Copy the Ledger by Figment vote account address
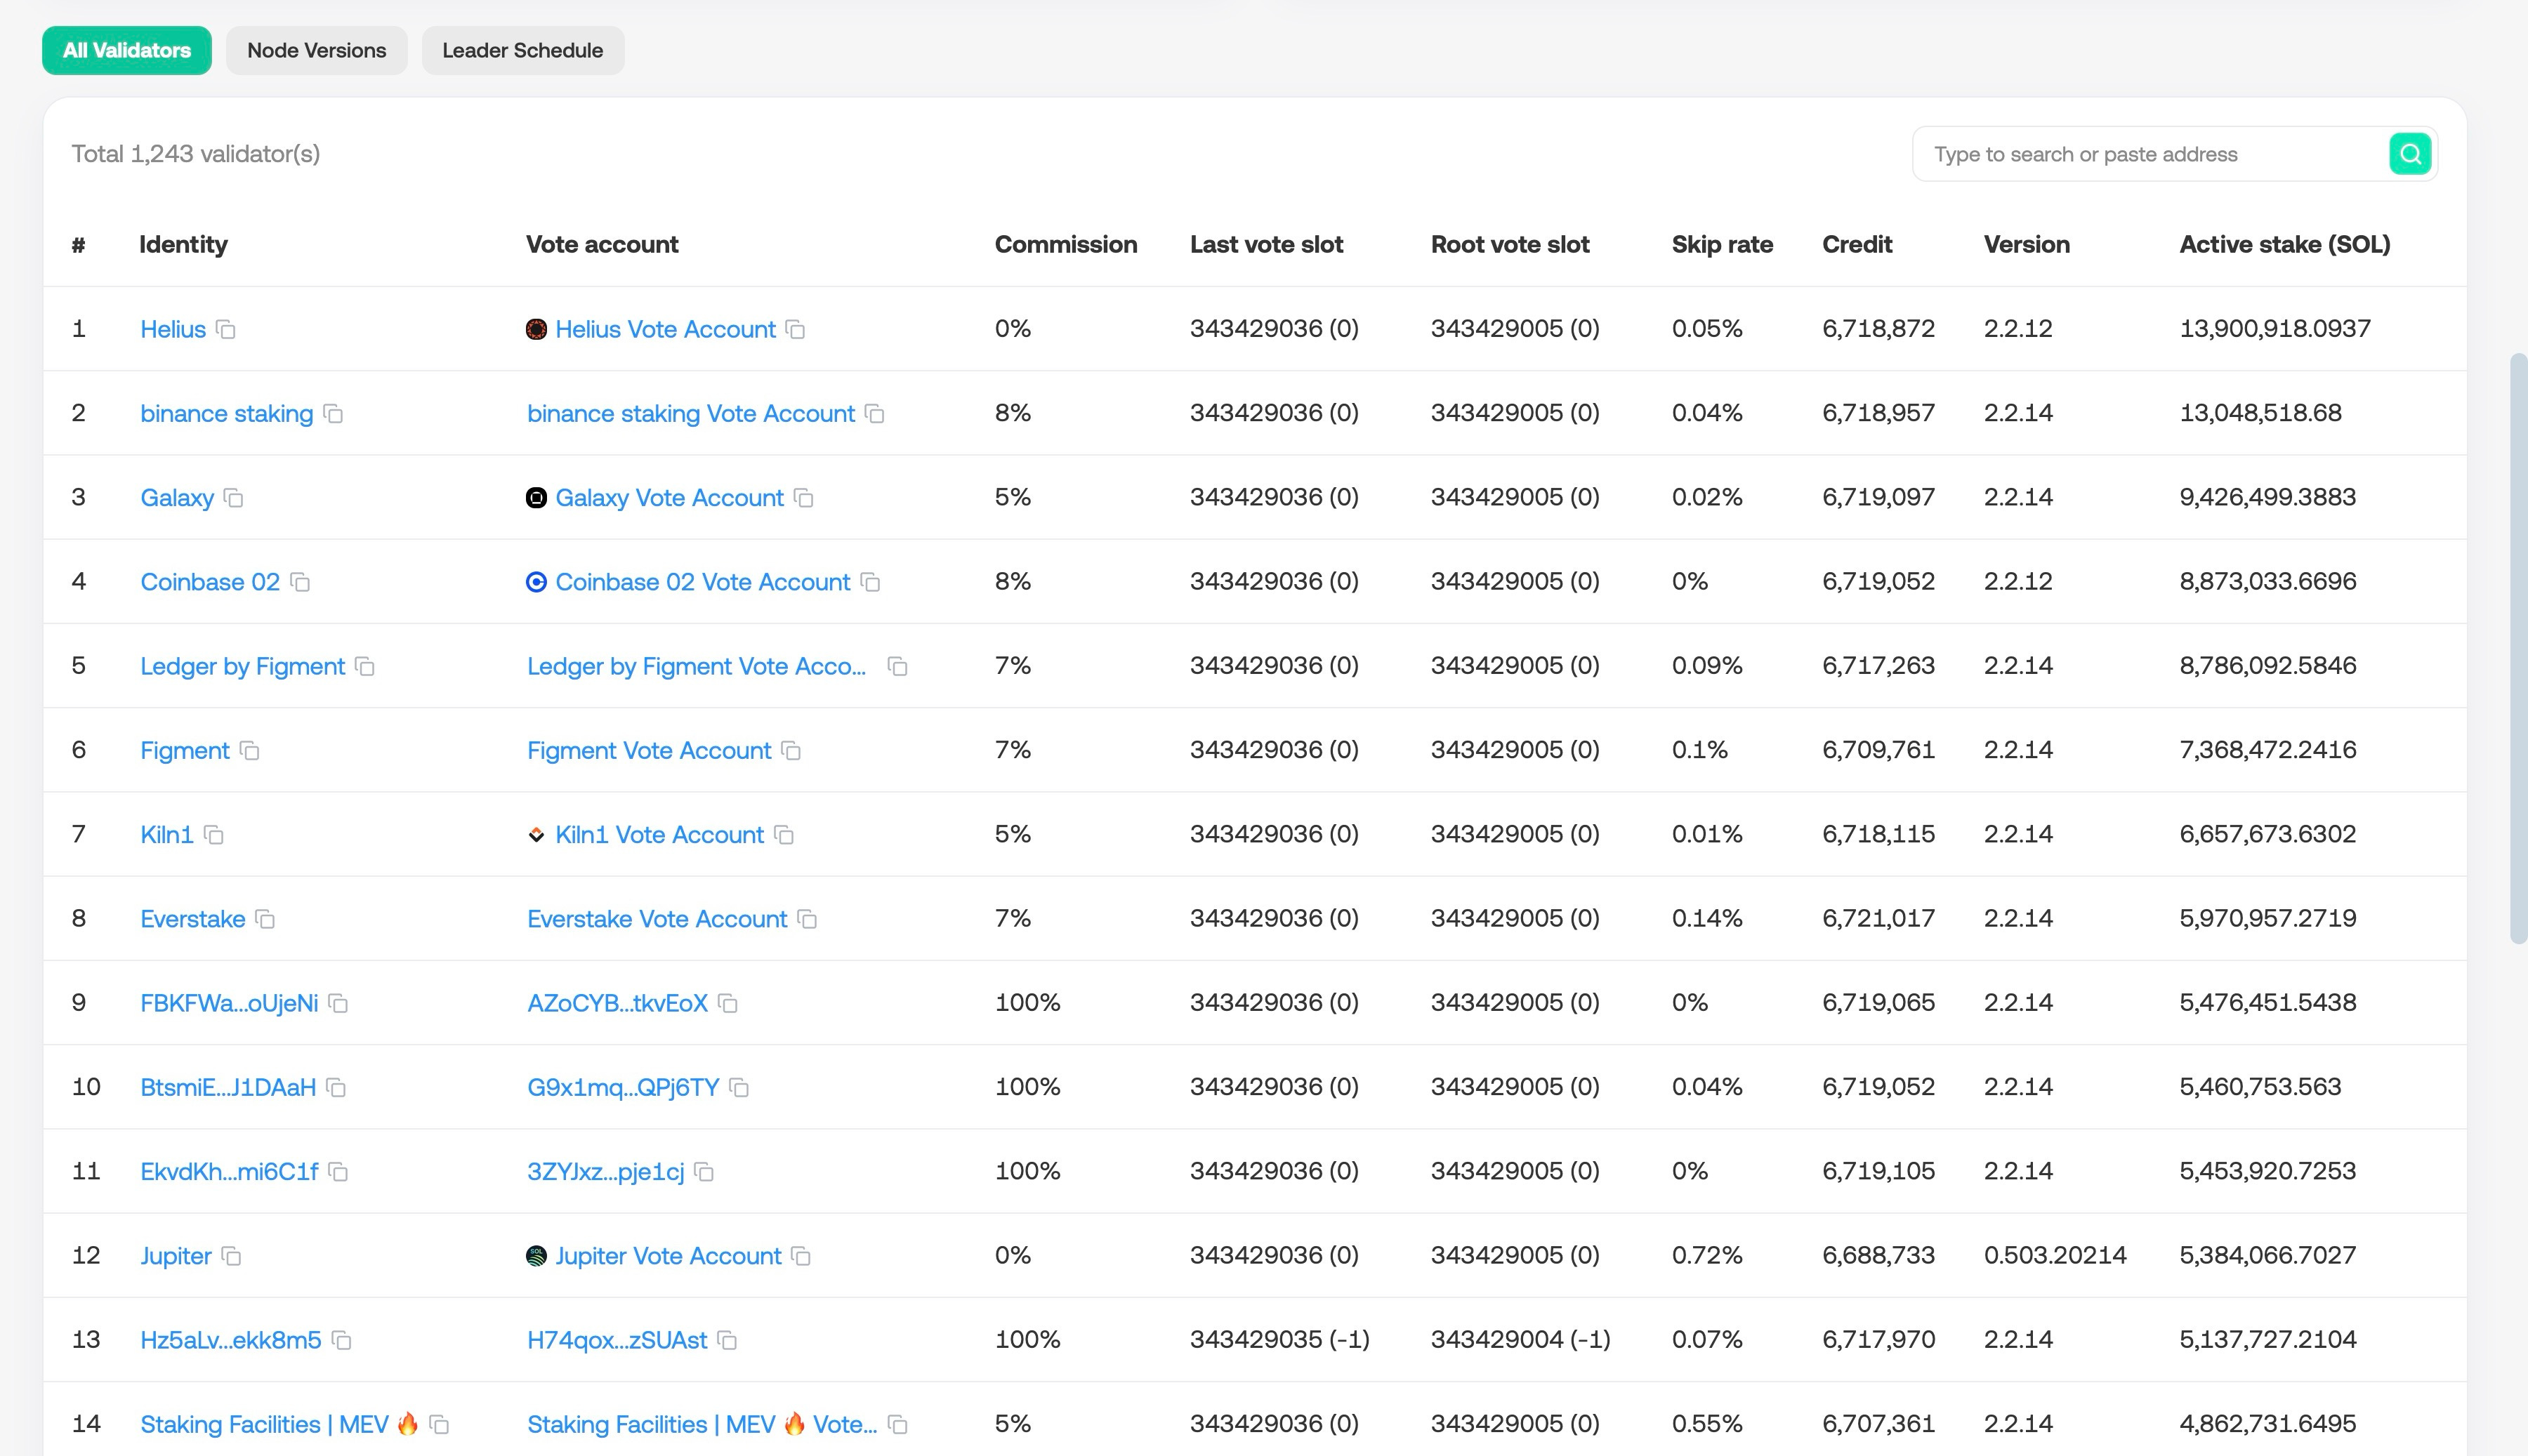Image resolution: width=2528 pixels, height=1456 pixels. click(898, 666)
